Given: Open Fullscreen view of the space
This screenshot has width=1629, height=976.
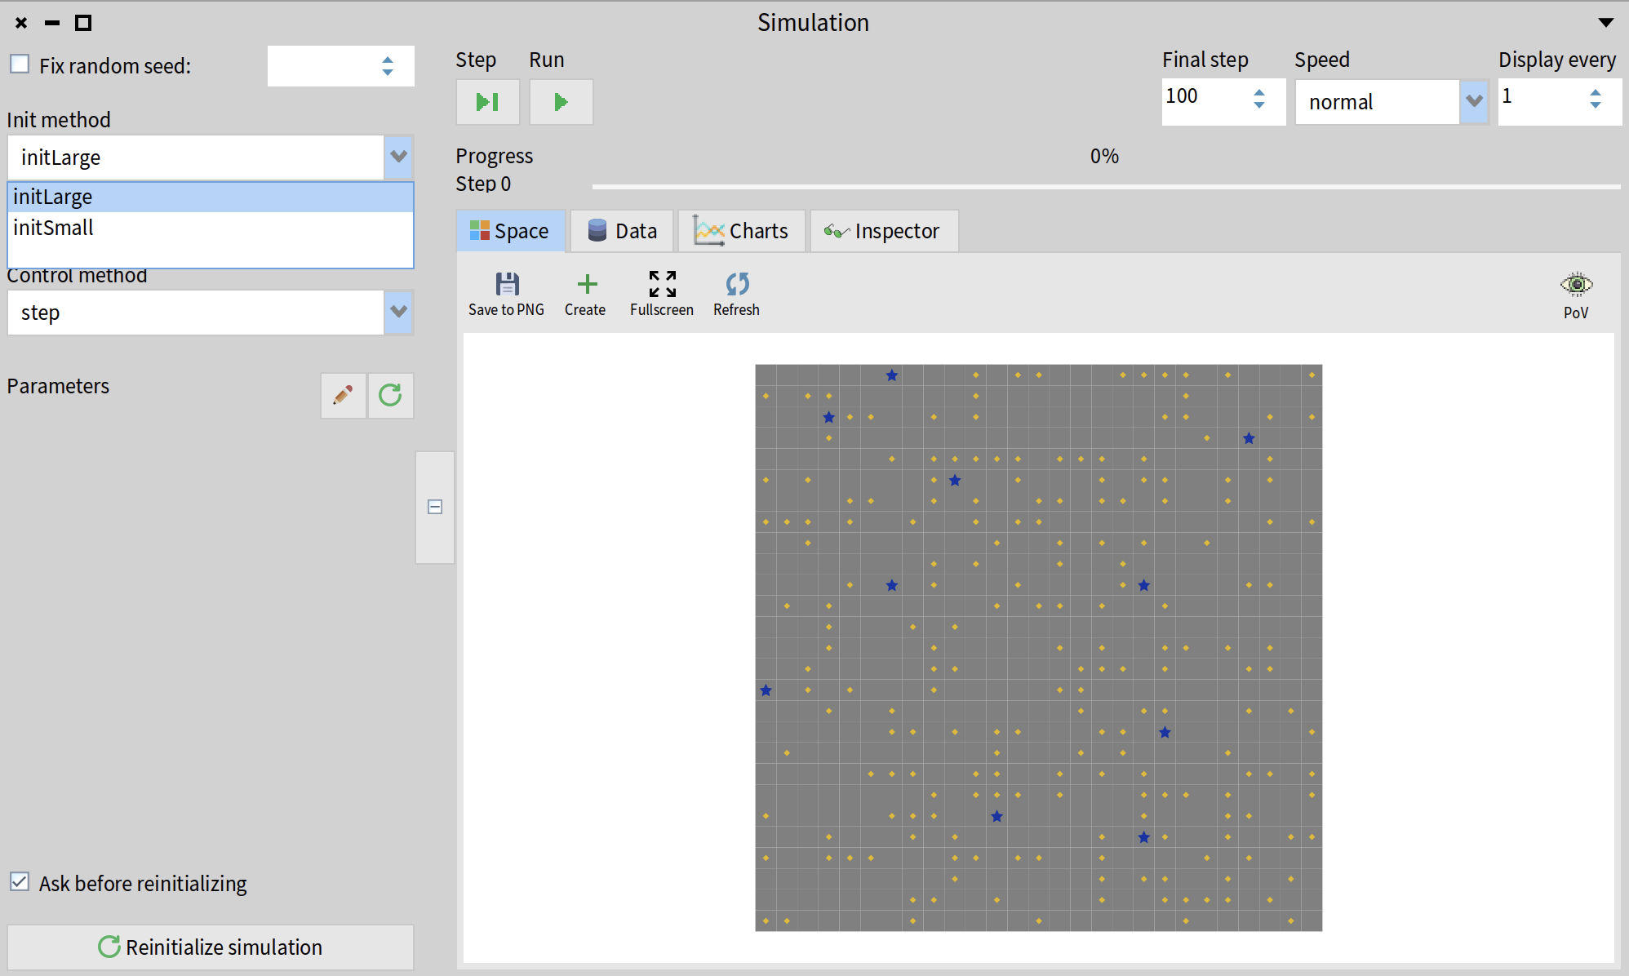Looking at the screenshot, I should (x=662, y=285).
